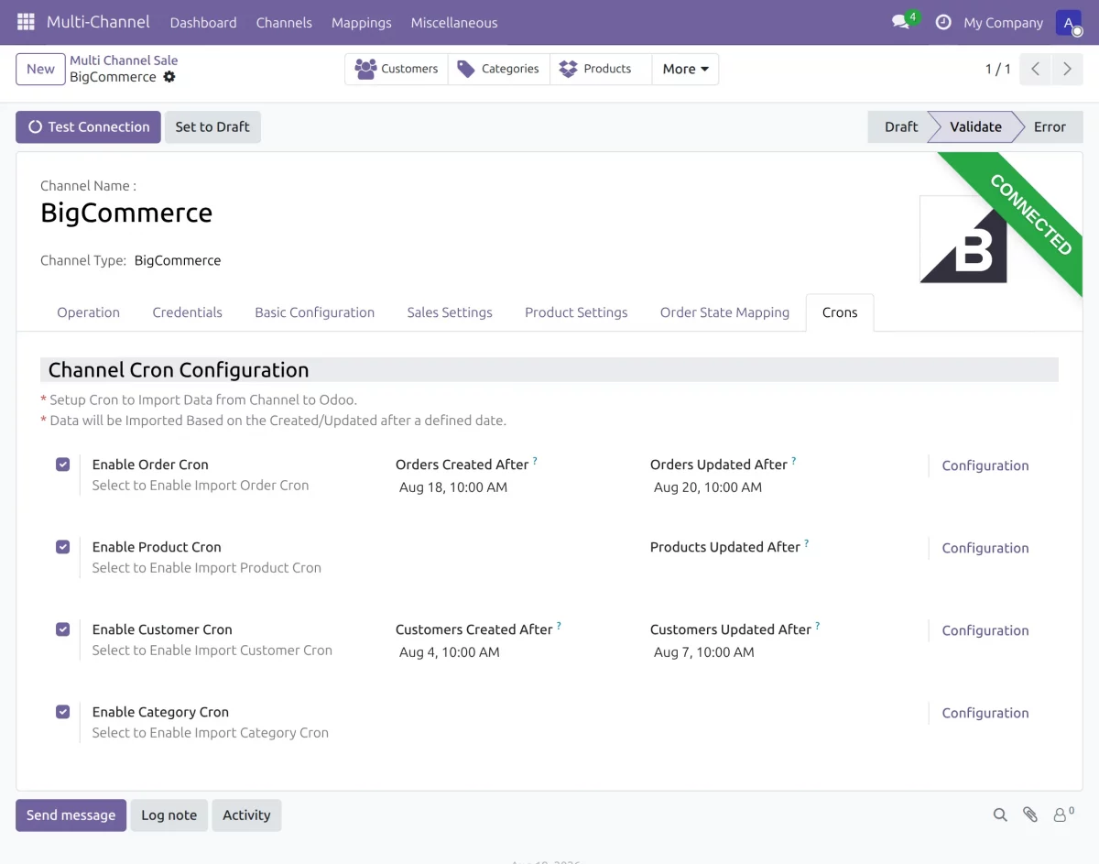Open the Categories smart button
The width and height of the screenshot is (1099, 864).
[499, 69]
